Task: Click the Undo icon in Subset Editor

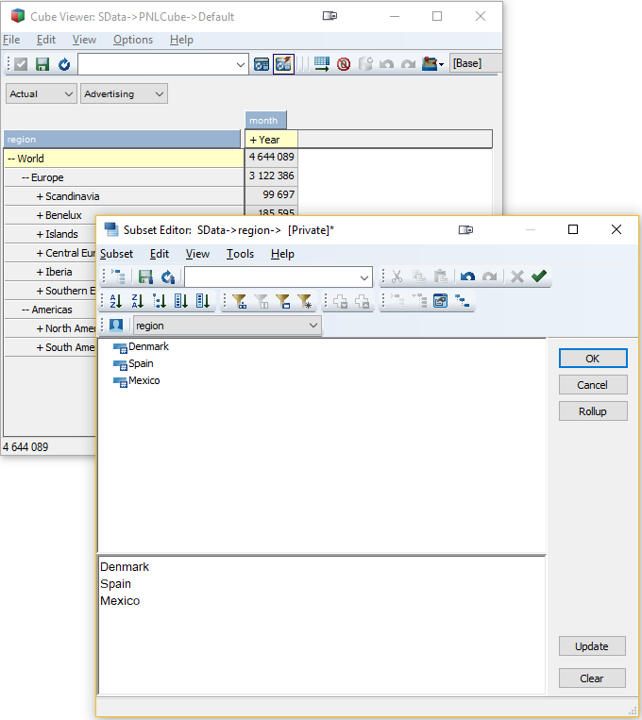Action: 467,276
